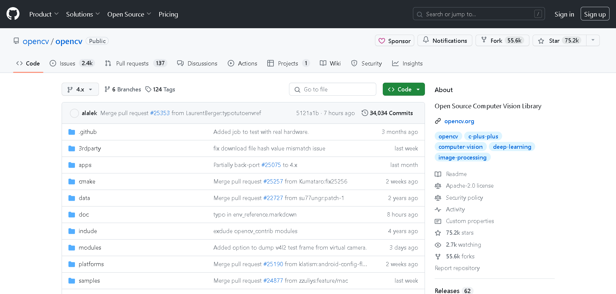Image resolution: width=616 pixels, height=294 pixels.
Task: Click the alalek avatar thumbnail
Action: pos(74,113)
